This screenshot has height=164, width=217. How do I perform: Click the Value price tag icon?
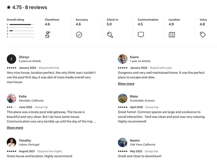pyautogui.click(x=203, y=34)
